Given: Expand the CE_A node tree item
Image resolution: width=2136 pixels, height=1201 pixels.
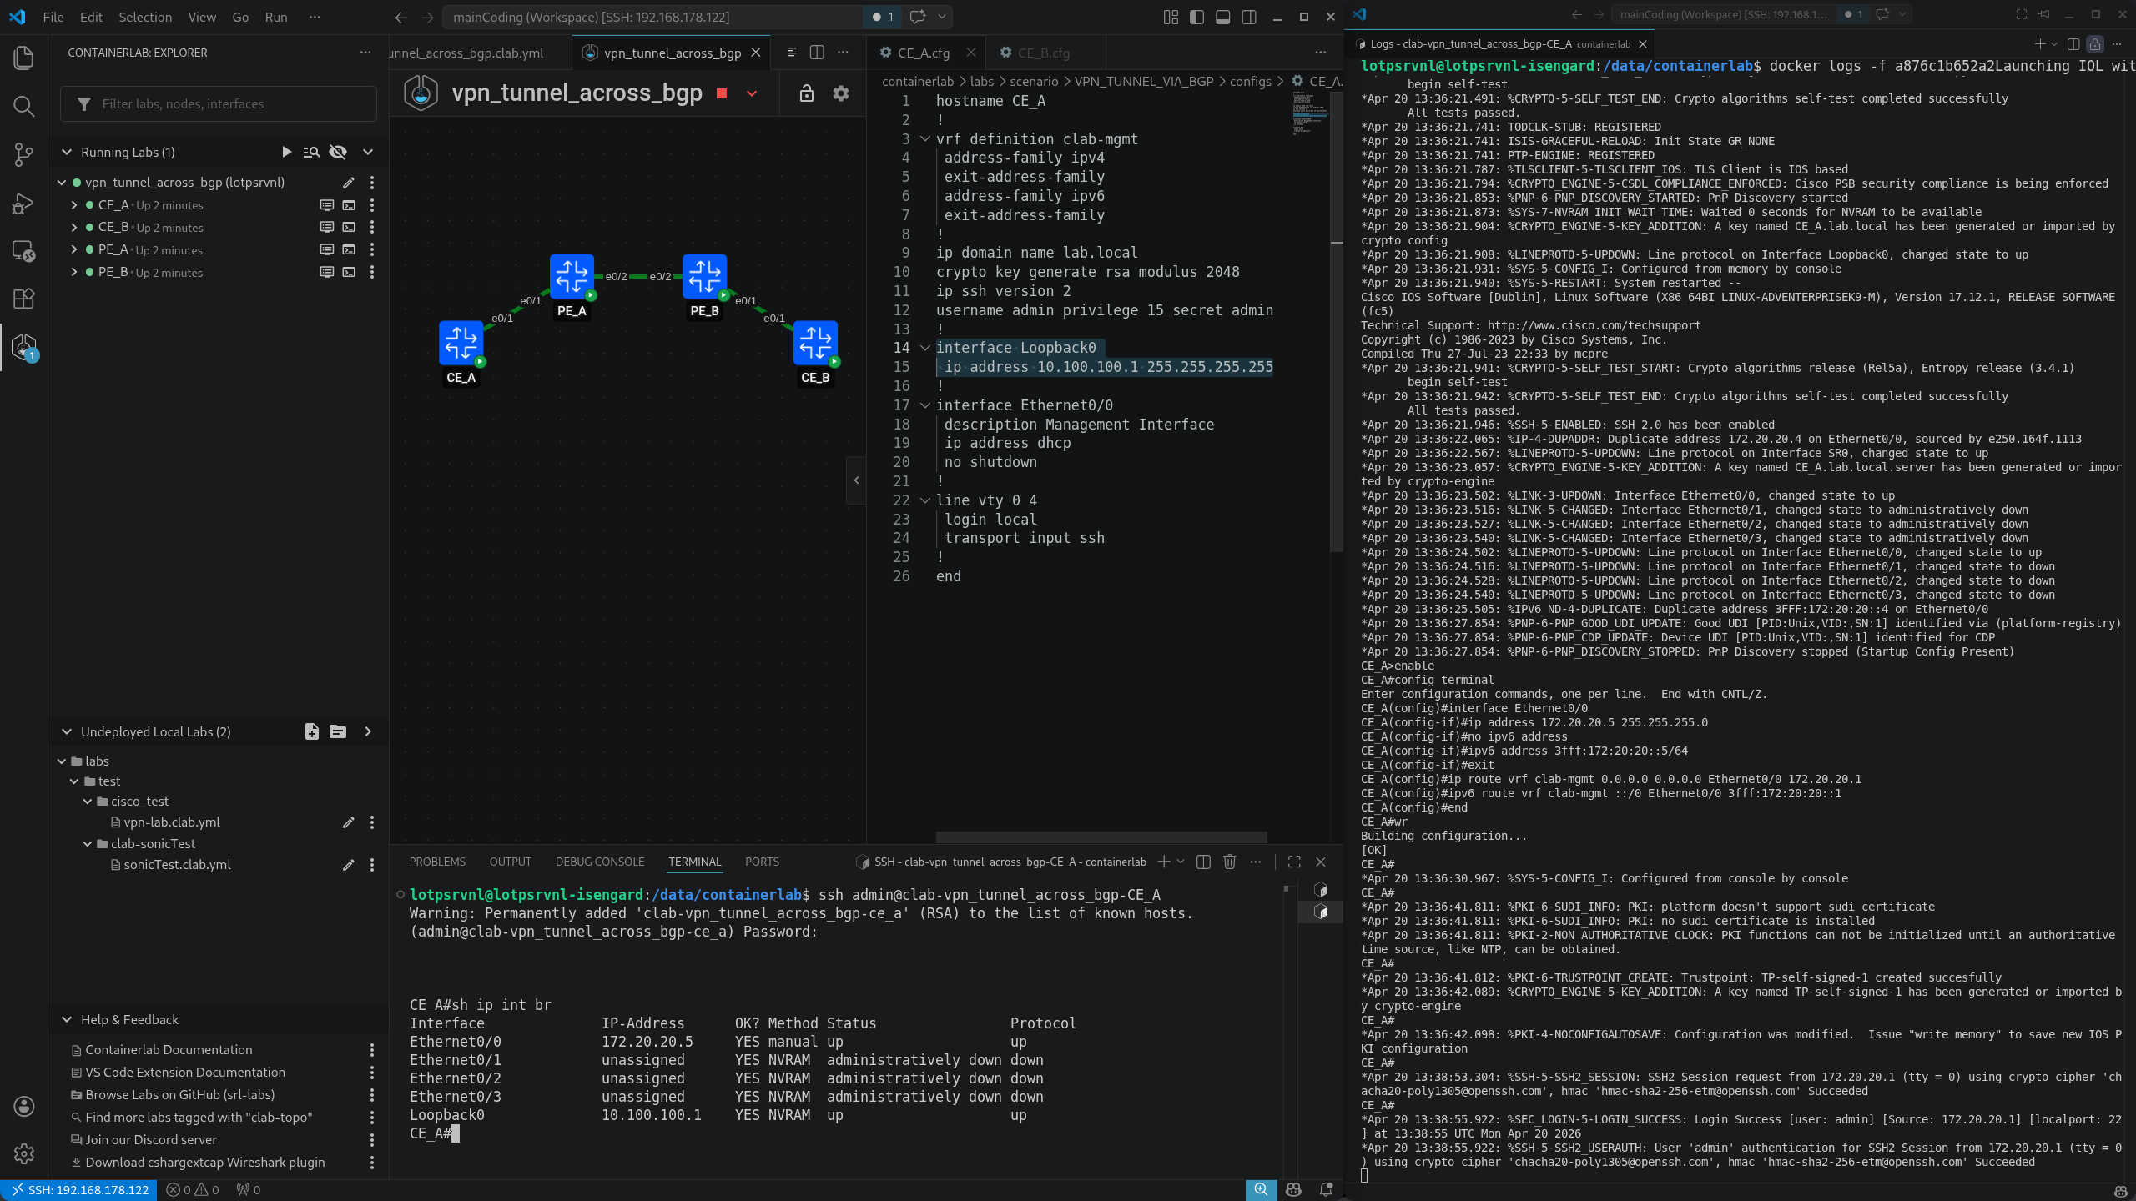Looking at the screenshot, I should click(x=74, y=205).
